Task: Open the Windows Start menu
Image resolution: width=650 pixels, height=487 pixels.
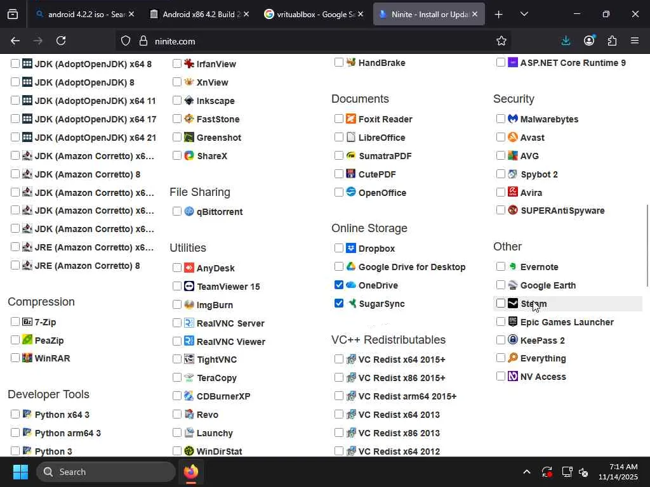Action: click(x=20, y=472)
